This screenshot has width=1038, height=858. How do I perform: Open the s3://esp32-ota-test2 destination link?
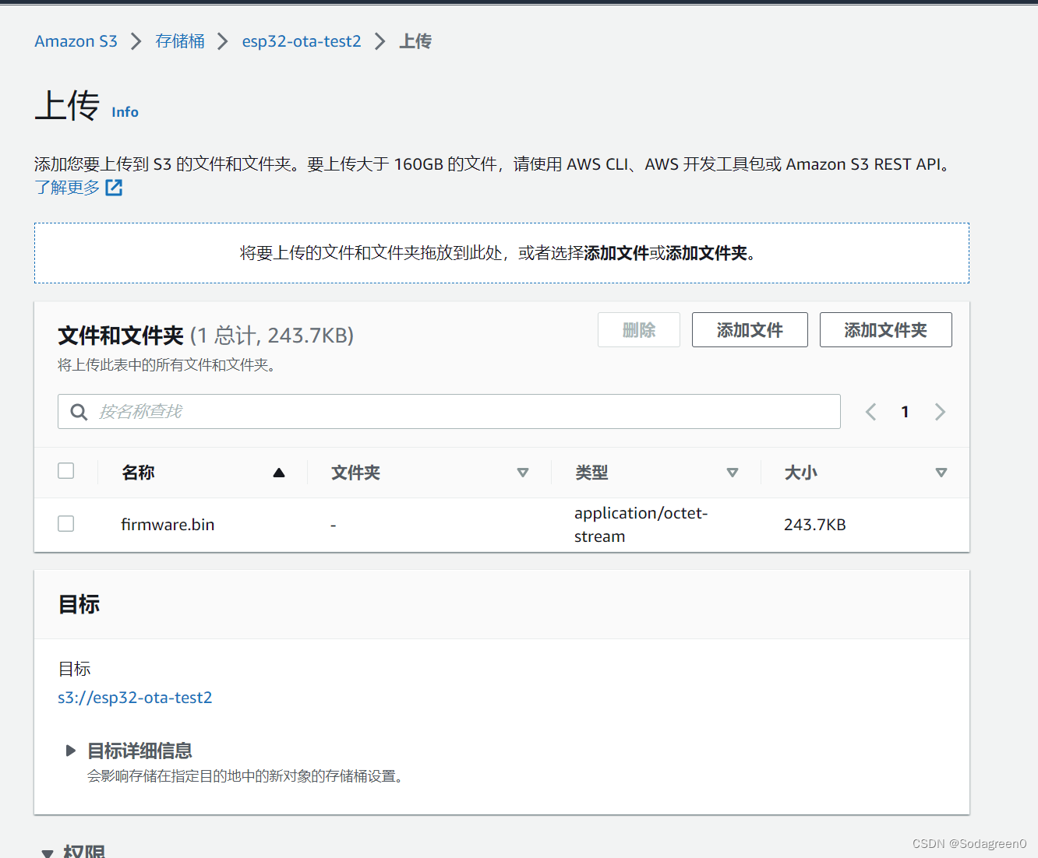pyautogui.click(x=135, y=697)
